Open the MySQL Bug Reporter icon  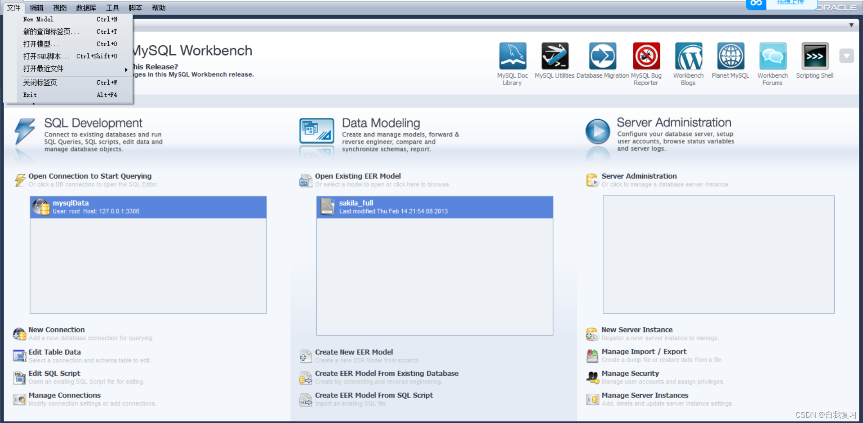coord(646,56)
